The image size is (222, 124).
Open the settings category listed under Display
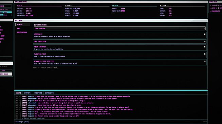[19, 28]
